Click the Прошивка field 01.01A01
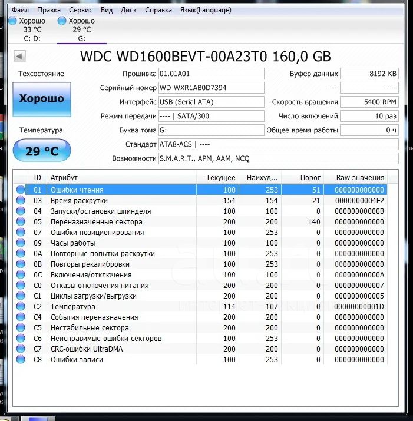Screen dimensions: 413x421 coord(211,74)
